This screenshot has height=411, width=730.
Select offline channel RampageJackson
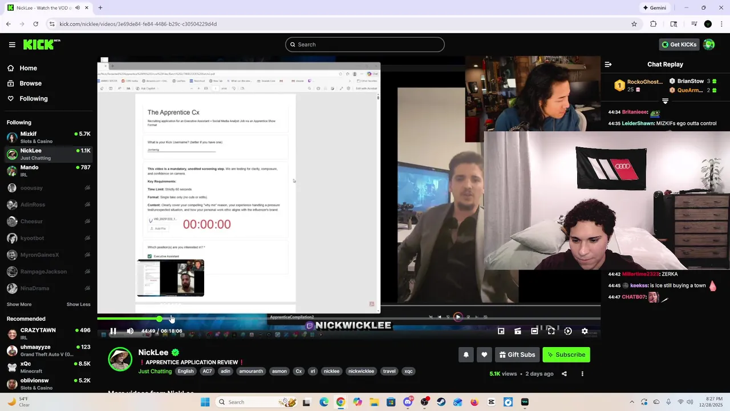coord(48,272)
